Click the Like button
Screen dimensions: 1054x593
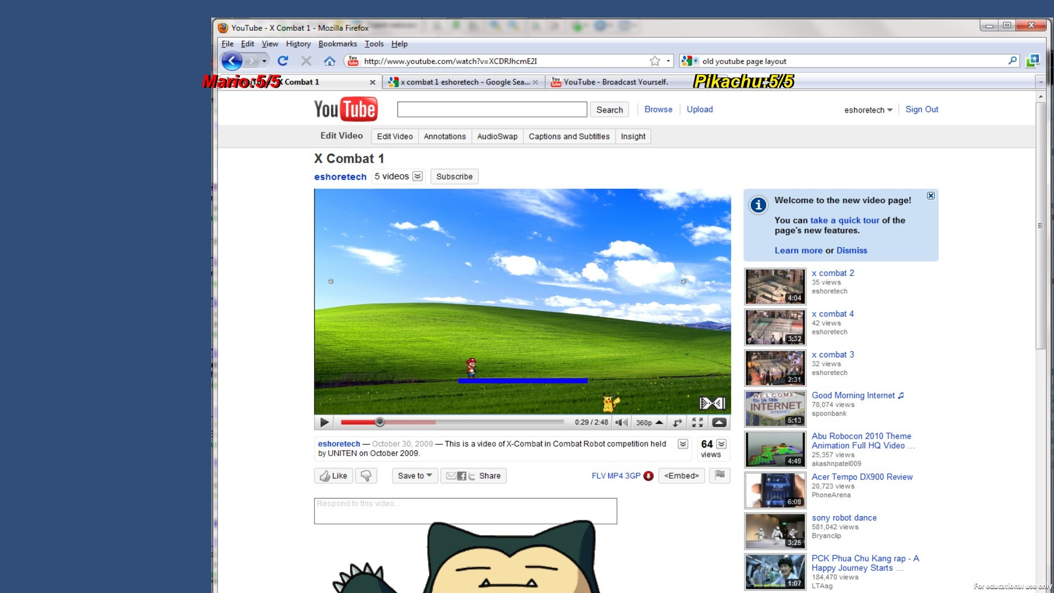click(x=334, y=475)
